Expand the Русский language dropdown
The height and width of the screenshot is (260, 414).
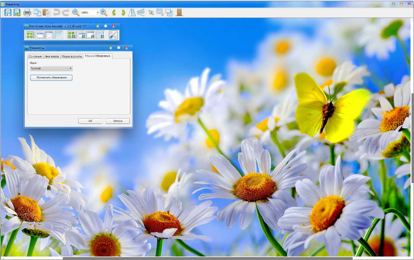pyautogui.click(x=70, y=68)
